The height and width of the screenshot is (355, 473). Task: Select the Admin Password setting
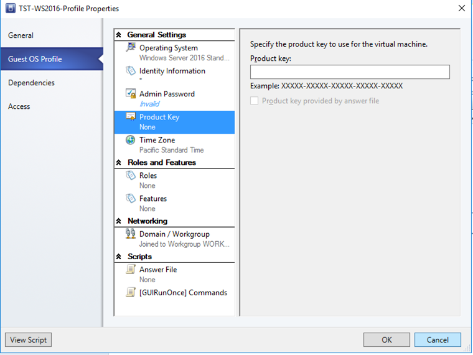tap(174, 99)
